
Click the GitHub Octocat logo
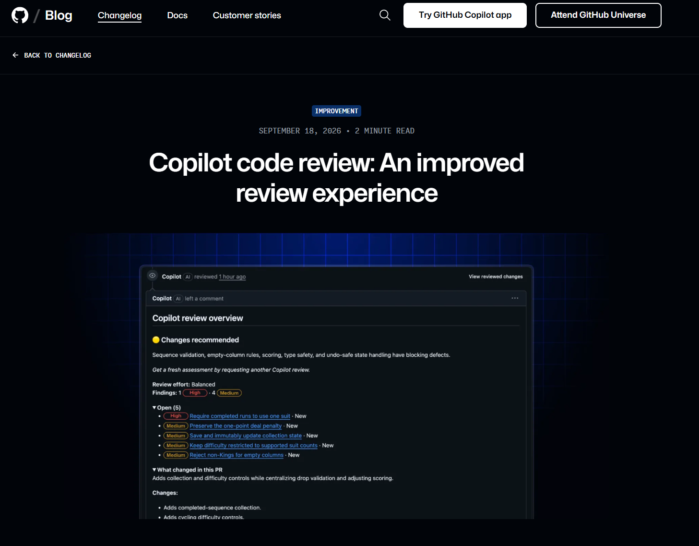tap(20, 15)
